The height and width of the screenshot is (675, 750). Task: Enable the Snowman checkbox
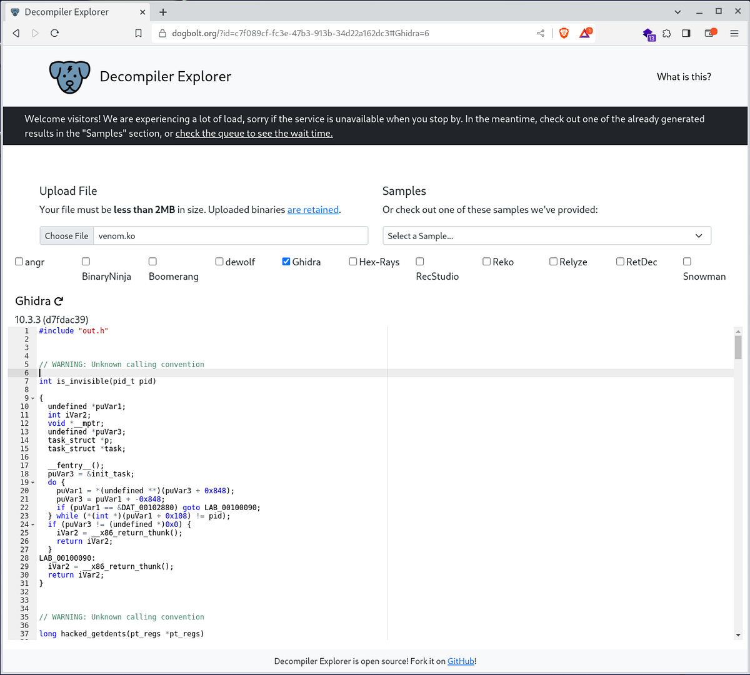coord(687,262)
